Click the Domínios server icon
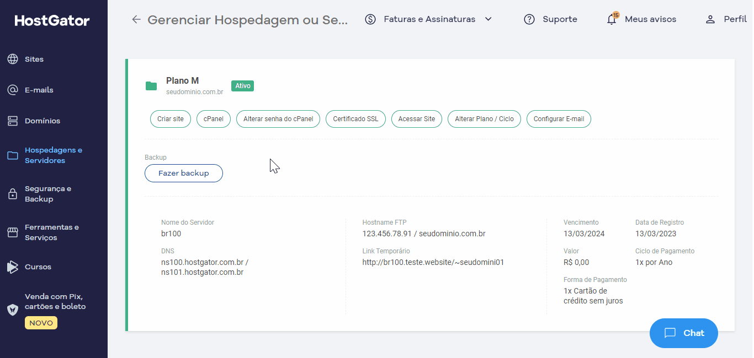 coord(13,121)
